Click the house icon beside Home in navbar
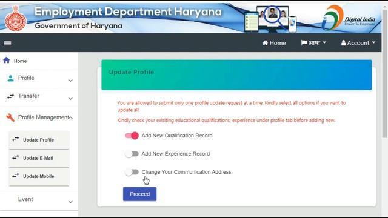Image resolution: width=388 pixels, height=218 pixels. pyautogui.click(x=265, y=43)
